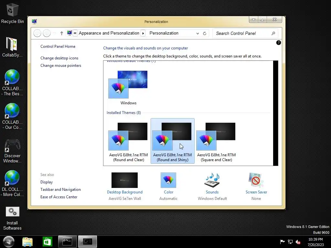331x248 pixels.
Task: Expand the hidden breadcrumb chevron
Action: click(75, 33)
